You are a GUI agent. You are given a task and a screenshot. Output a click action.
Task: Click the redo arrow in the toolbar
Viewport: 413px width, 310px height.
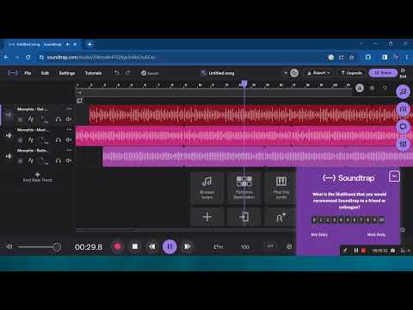tap(128, 73)
